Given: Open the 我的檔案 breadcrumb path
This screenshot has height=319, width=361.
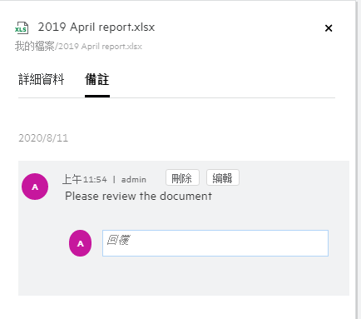Looking at the screenshot, I should click(x=35, y=46).
